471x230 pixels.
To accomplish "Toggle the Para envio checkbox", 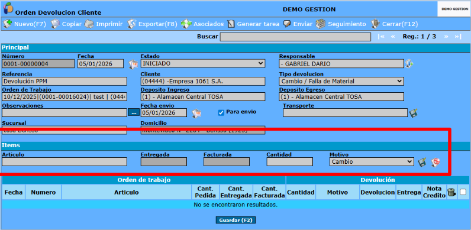I will point(221,112).
